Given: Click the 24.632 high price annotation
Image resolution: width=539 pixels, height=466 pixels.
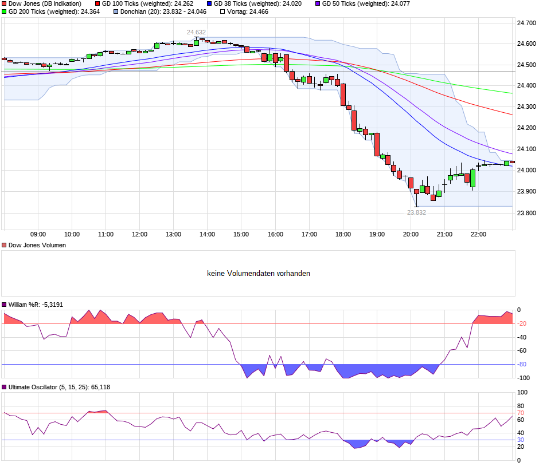Looking at the screenshot, I should 196,32.
